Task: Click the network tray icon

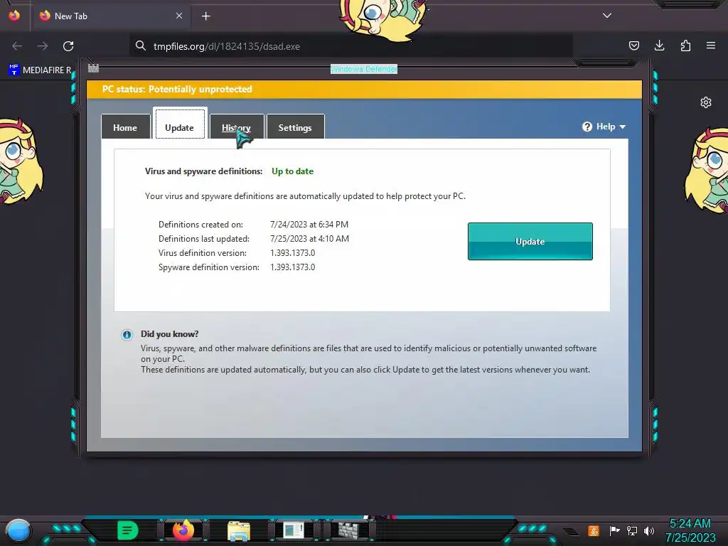Action: pos(632,530)
